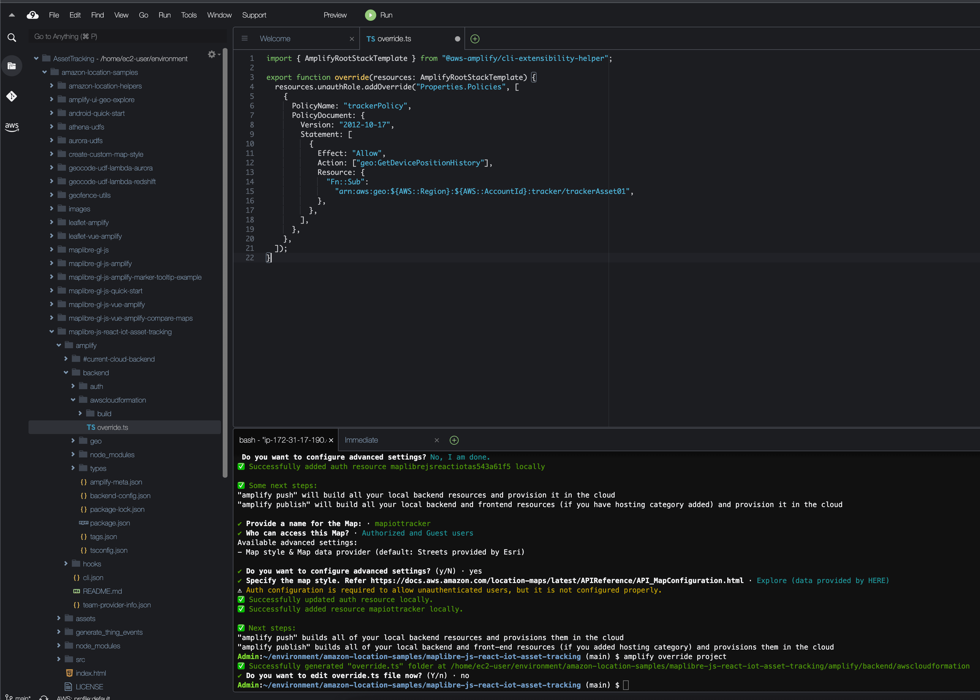Expand maplibre-gl-js folder
The image size is (980, 700).
(51, 250)
